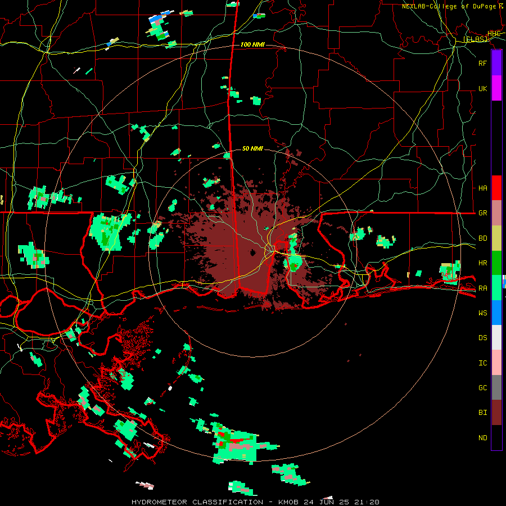Click the light pink IC ice crystals swatch
The height and width of the screenshot is (506, 506).
[x=496, y=363]
